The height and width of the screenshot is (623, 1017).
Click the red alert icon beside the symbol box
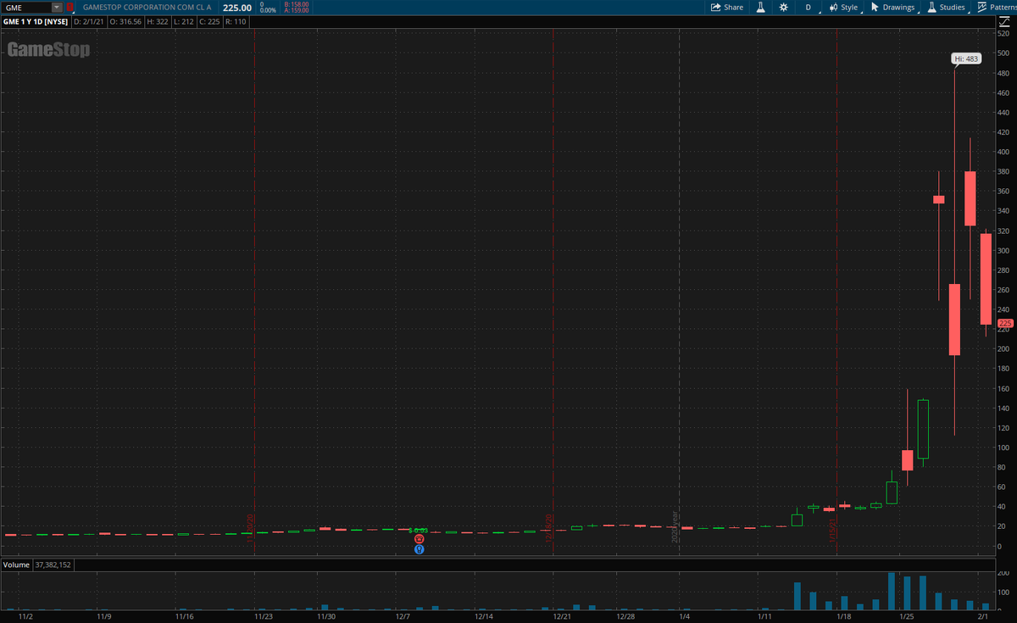69,7
